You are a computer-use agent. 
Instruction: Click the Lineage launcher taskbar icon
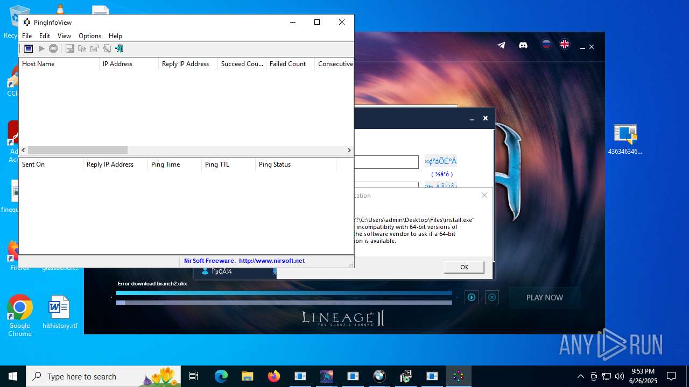tap(327, 376)
